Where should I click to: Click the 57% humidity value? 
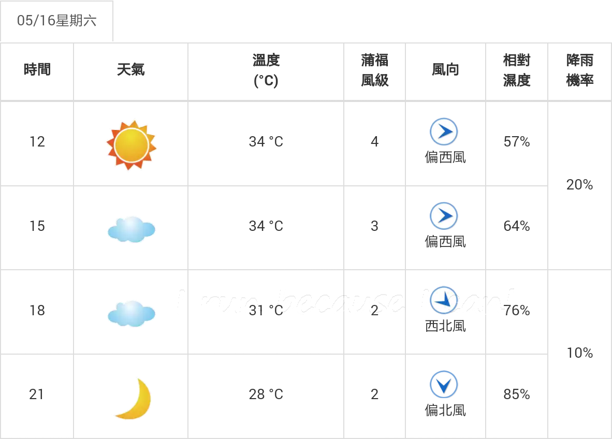click(x=516, y=142)
